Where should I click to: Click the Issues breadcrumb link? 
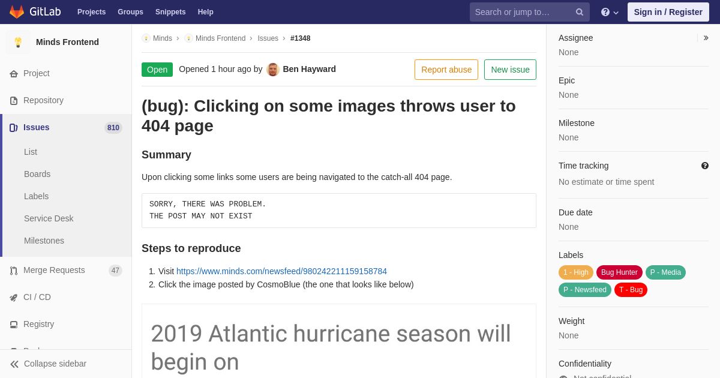click(x=268, y=38)
